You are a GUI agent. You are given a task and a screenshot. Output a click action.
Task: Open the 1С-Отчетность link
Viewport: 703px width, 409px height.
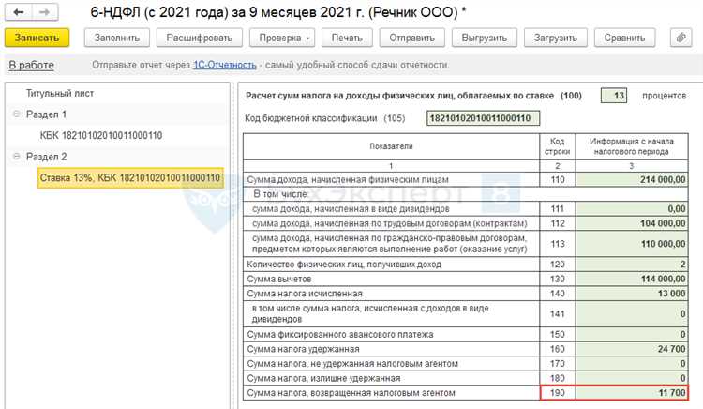click(x=225, y=65)
